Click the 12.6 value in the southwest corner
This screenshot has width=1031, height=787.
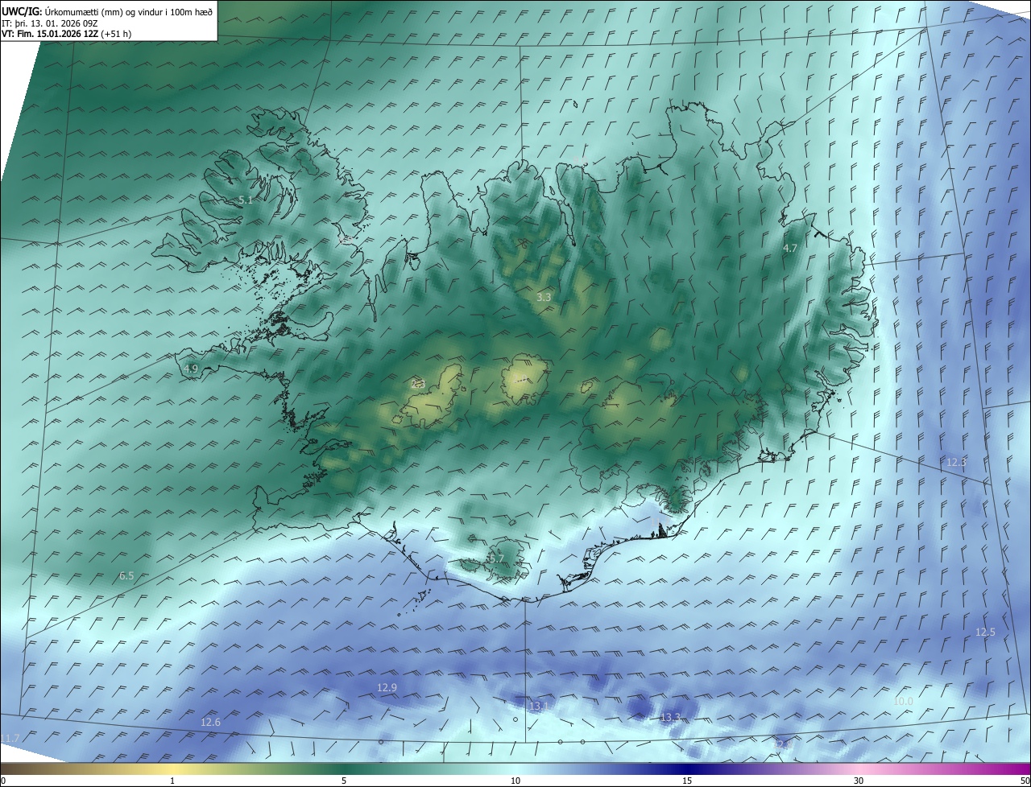coord(210,722)
